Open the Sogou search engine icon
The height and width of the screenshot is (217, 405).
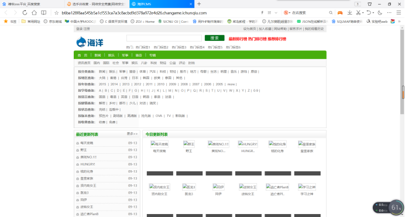click(286, 13)
